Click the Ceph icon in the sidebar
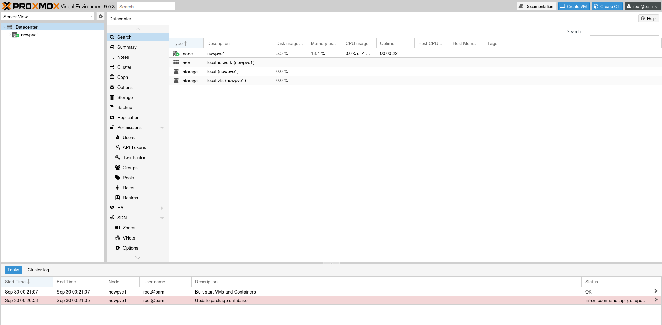The height and width of the screenshot is (325, 662). tap(112, 77)
